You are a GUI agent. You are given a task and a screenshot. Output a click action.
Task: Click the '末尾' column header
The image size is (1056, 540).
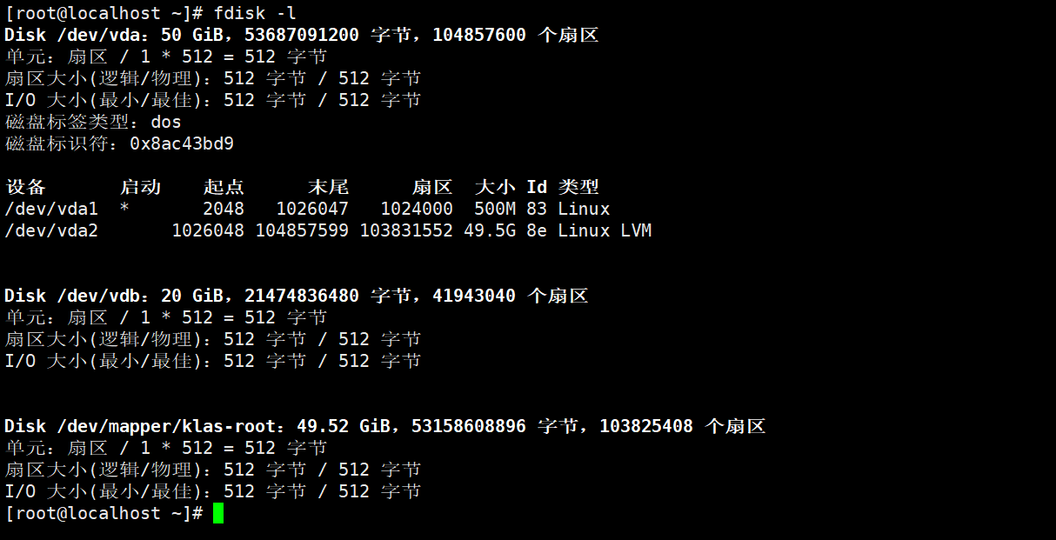(328, 187)
